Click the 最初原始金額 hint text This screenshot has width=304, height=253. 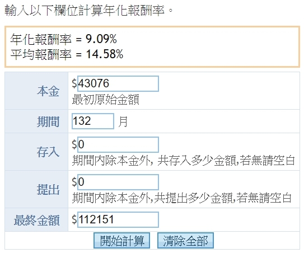coord(106,100)
